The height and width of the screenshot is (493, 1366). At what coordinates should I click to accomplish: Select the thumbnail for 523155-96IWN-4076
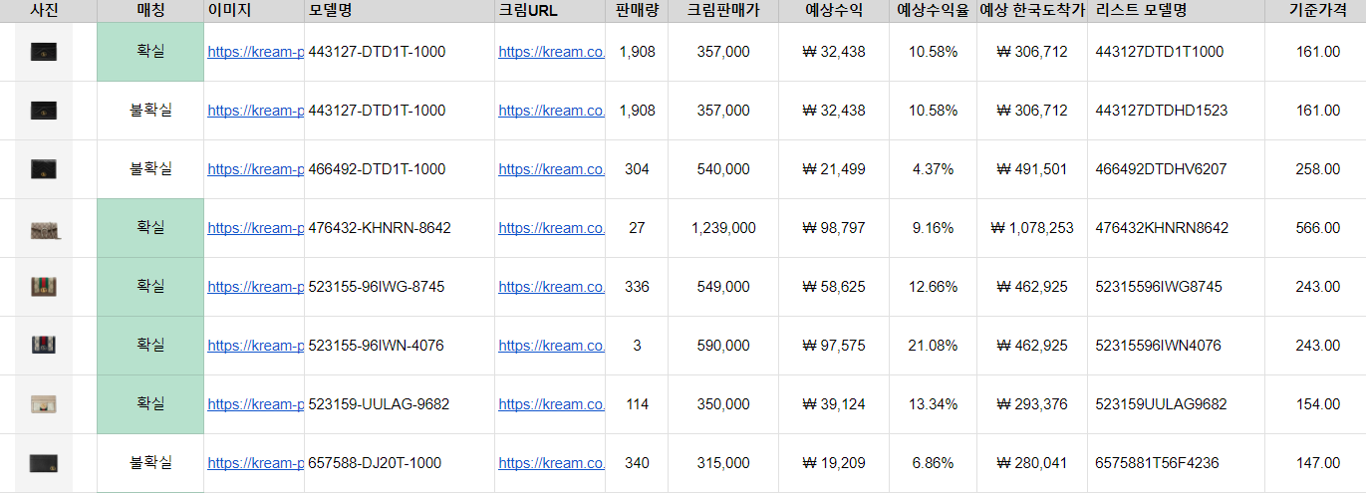(x=44, y=346)
